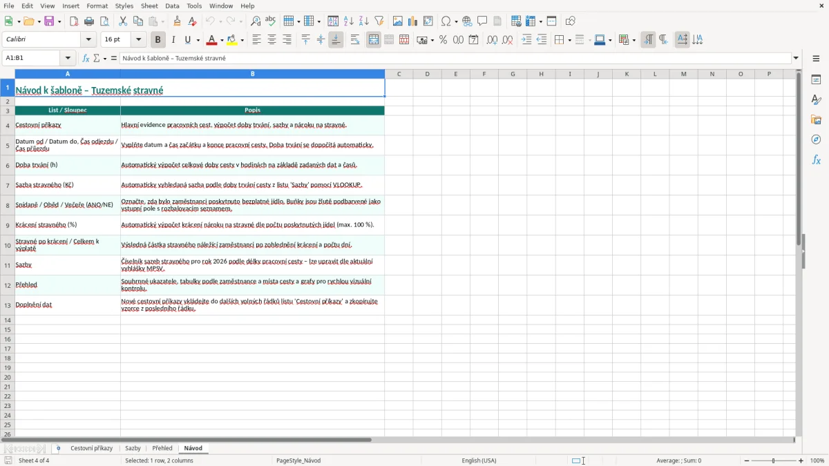Toggle Bold formatting

coord(158,40)
